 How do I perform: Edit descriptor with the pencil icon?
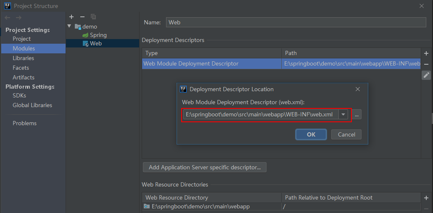426,75
